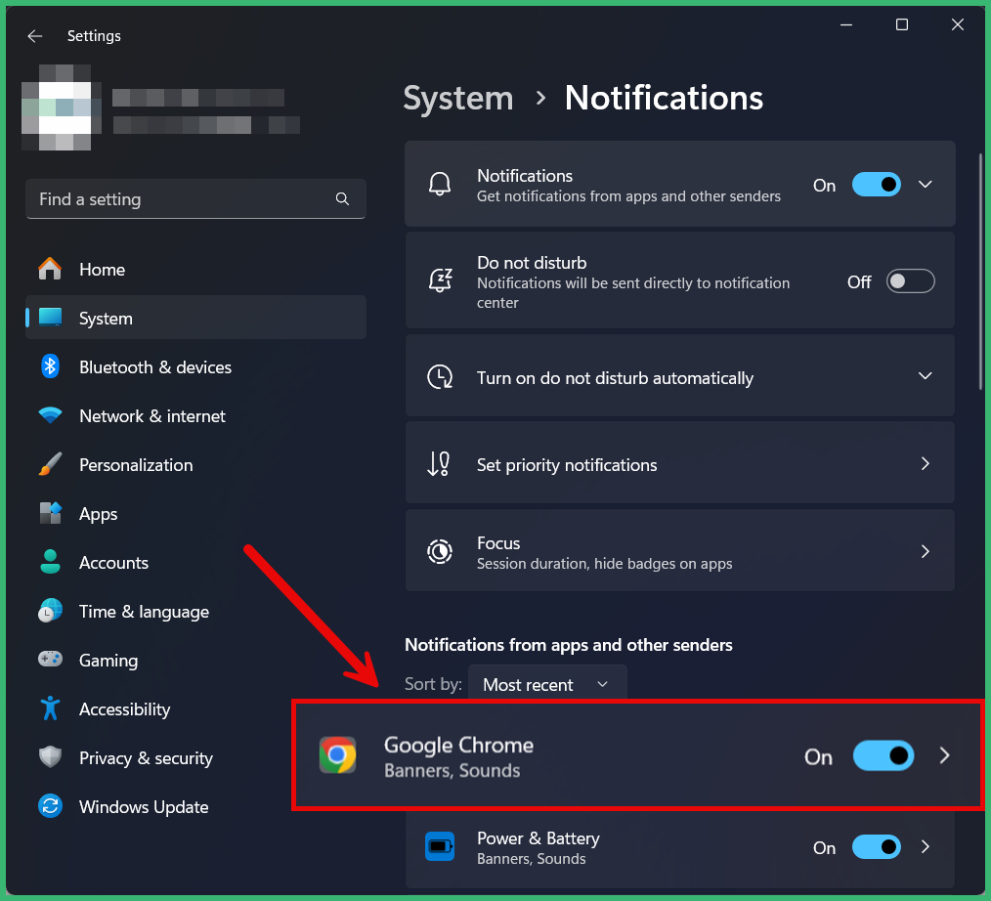This screenshot has width=991, height=901.
Task: Maximize the Settings window
Action: point(902,24)
